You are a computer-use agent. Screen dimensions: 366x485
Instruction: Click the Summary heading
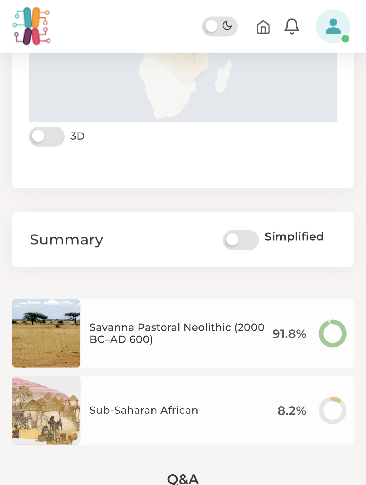(x=66, y=240)
